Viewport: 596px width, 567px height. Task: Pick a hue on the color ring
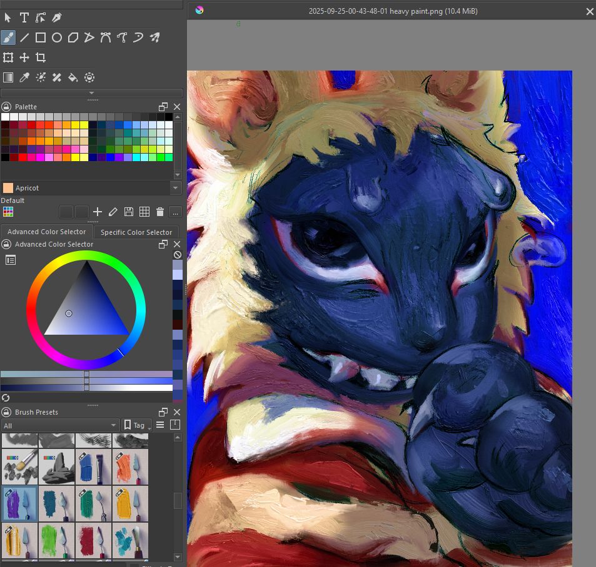click(86, 309)
